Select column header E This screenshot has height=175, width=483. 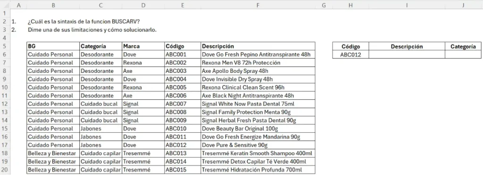click(183, 5)
